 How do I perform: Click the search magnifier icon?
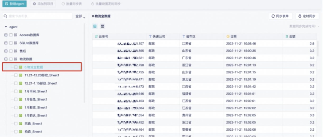5,16
